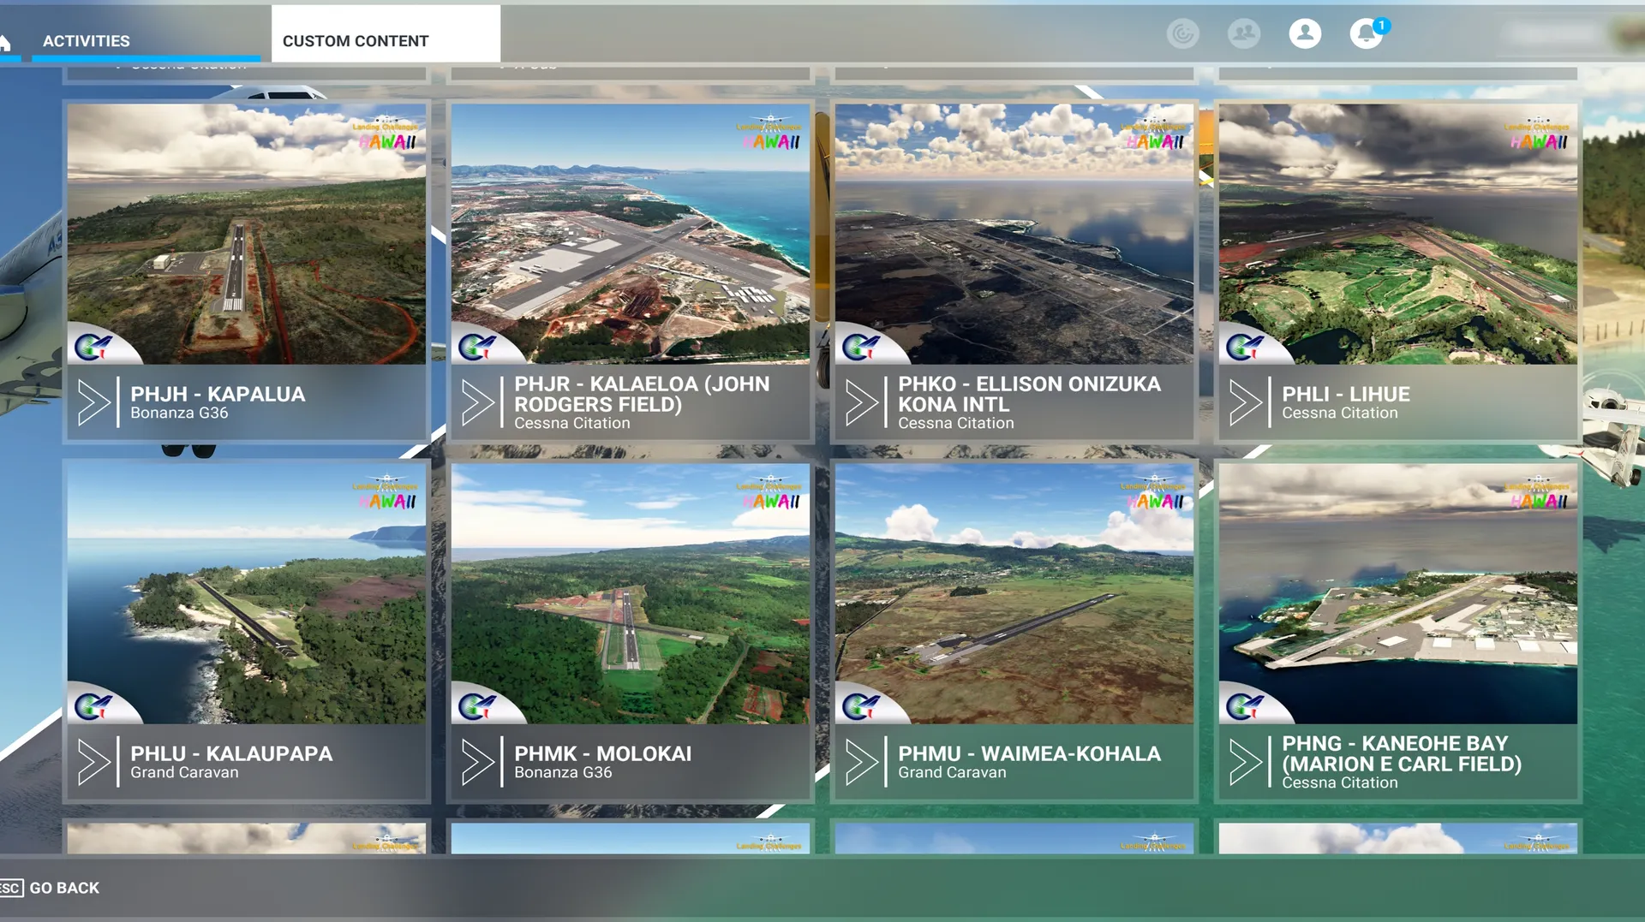
Task: Click 'Bonanza G36' under PHMK Molokai
Action: pyautogui.click(x=563, y=772)
